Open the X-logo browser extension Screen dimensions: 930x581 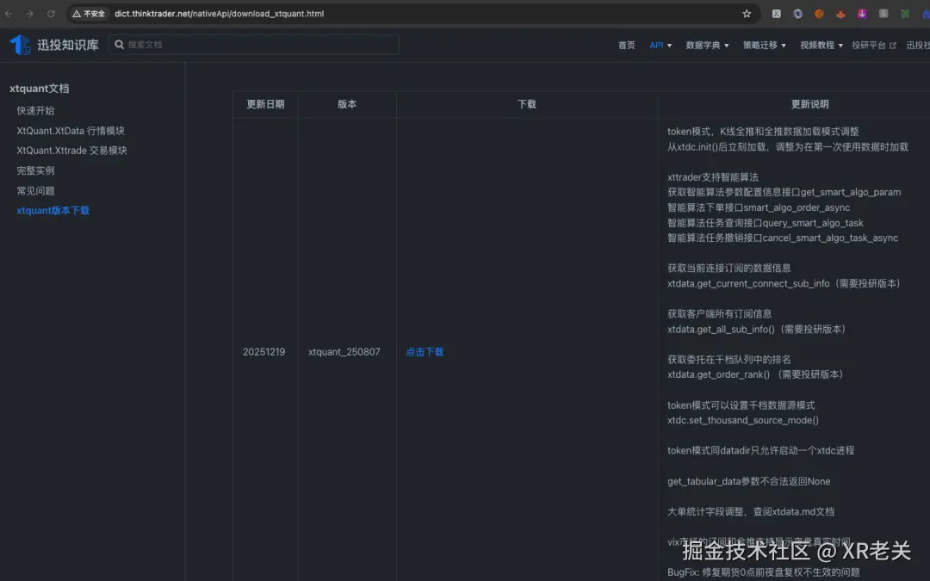coord(777,14)
